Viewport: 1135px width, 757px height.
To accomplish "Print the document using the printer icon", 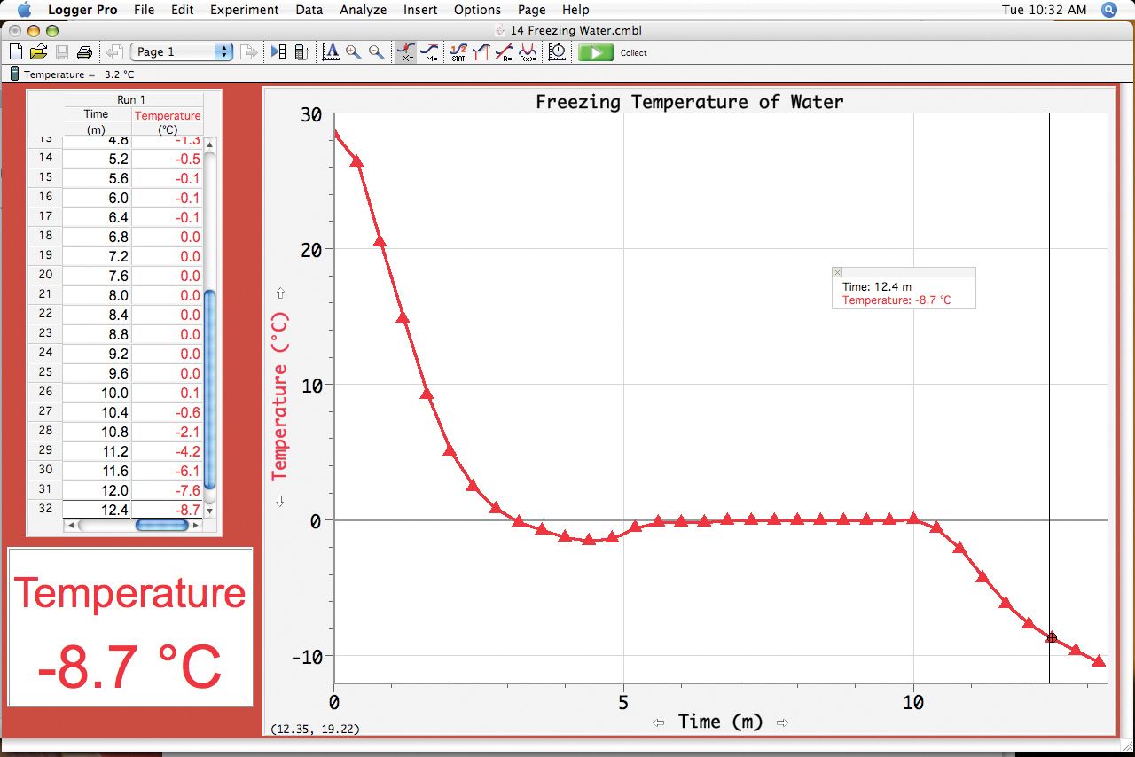I will 84,51.
